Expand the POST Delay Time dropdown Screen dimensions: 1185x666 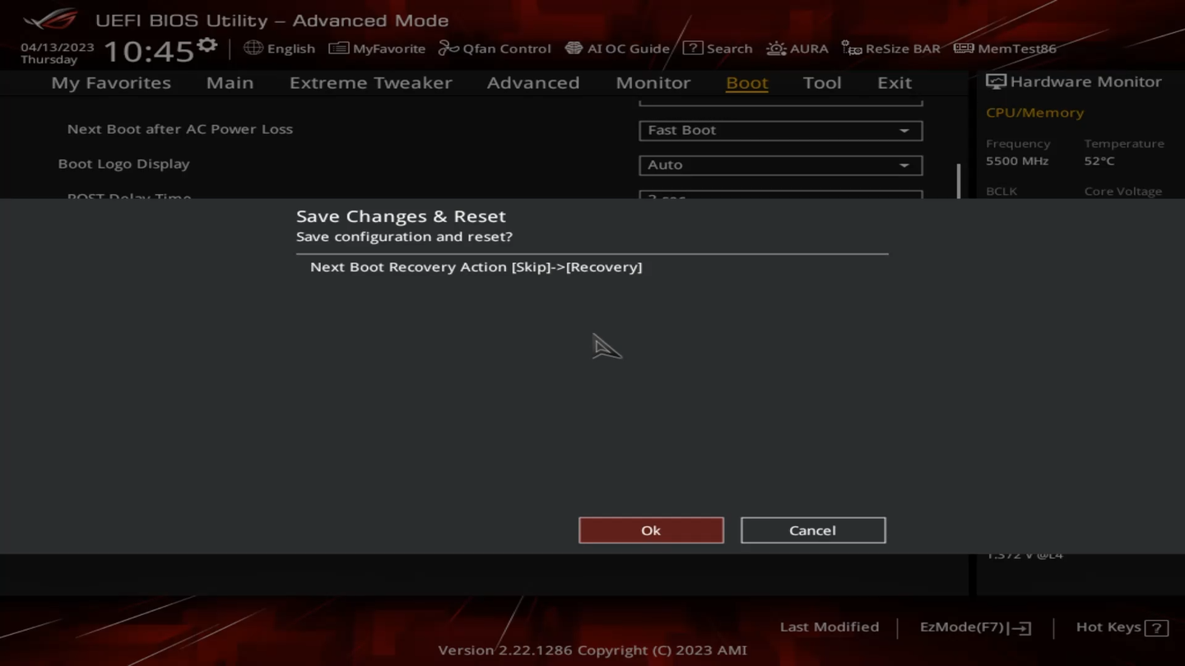[x=780, y=195]
